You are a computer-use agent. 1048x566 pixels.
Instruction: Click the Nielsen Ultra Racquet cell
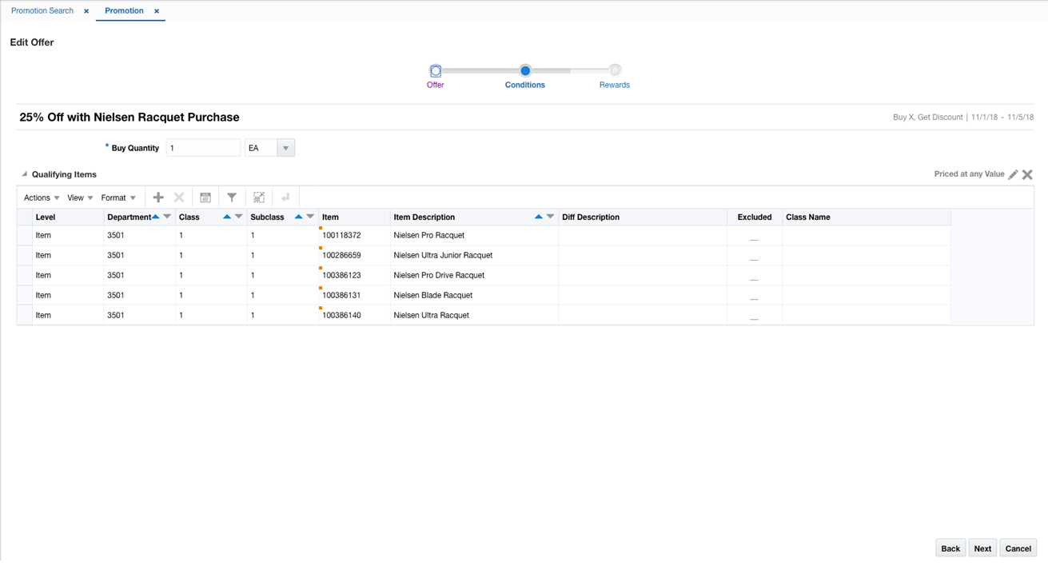pyautogui.click(x=474, y=315)
